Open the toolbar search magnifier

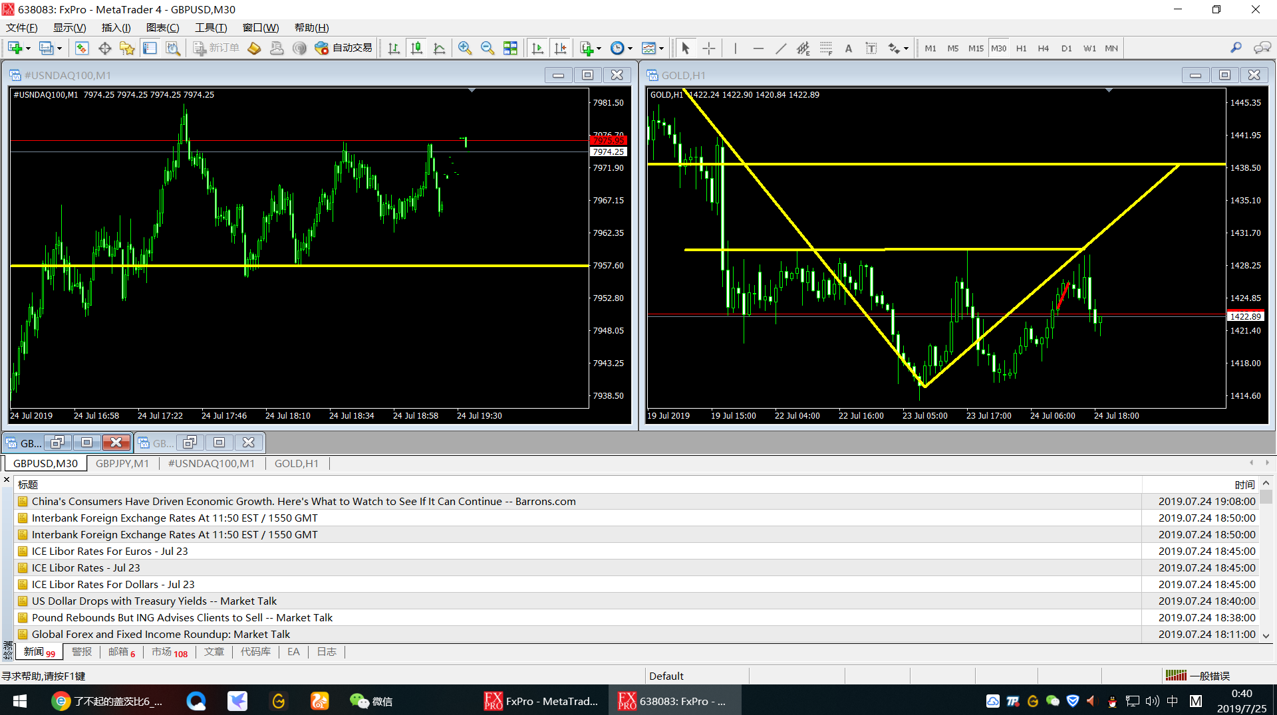1236,48
